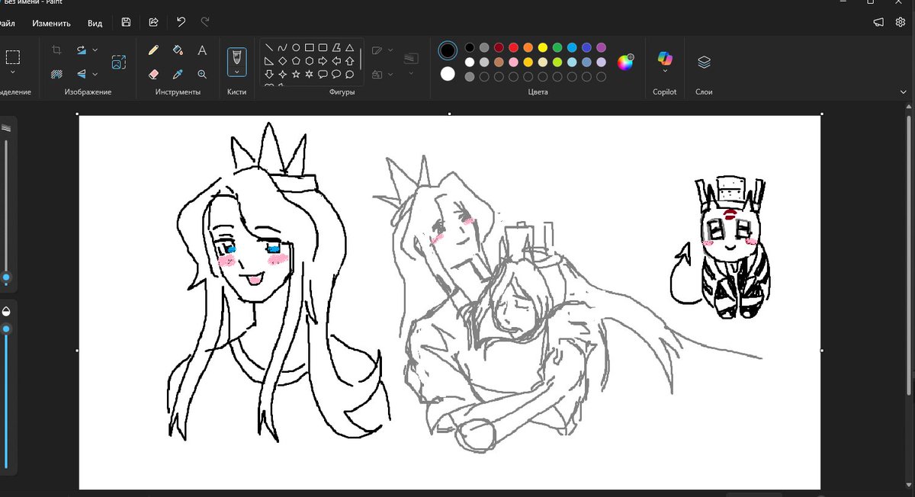Pick the oval shape
Image resolution: width=915 pixels, height=497 pixels.
[296, 47]
